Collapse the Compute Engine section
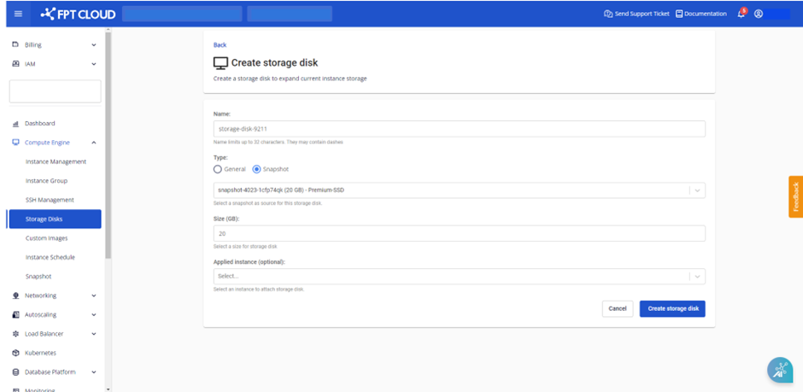 point(94,143)
